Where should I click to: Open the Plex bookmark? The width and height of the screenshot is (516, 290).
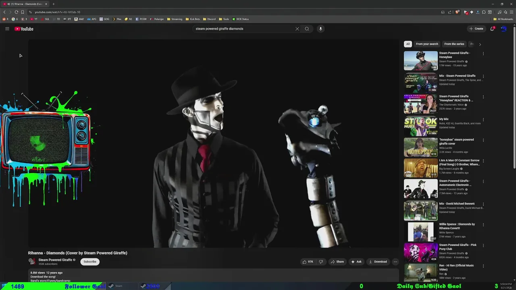tap(117, 19)
